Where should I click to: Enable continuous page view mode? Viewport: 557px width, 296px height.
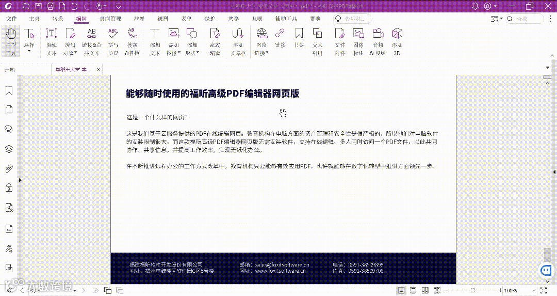(413, 290)
